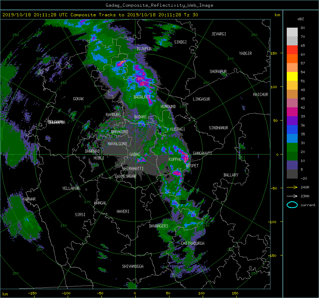Click the dBZ legend heading
This screenshot has width=319, height=298.
coord(301,19)
